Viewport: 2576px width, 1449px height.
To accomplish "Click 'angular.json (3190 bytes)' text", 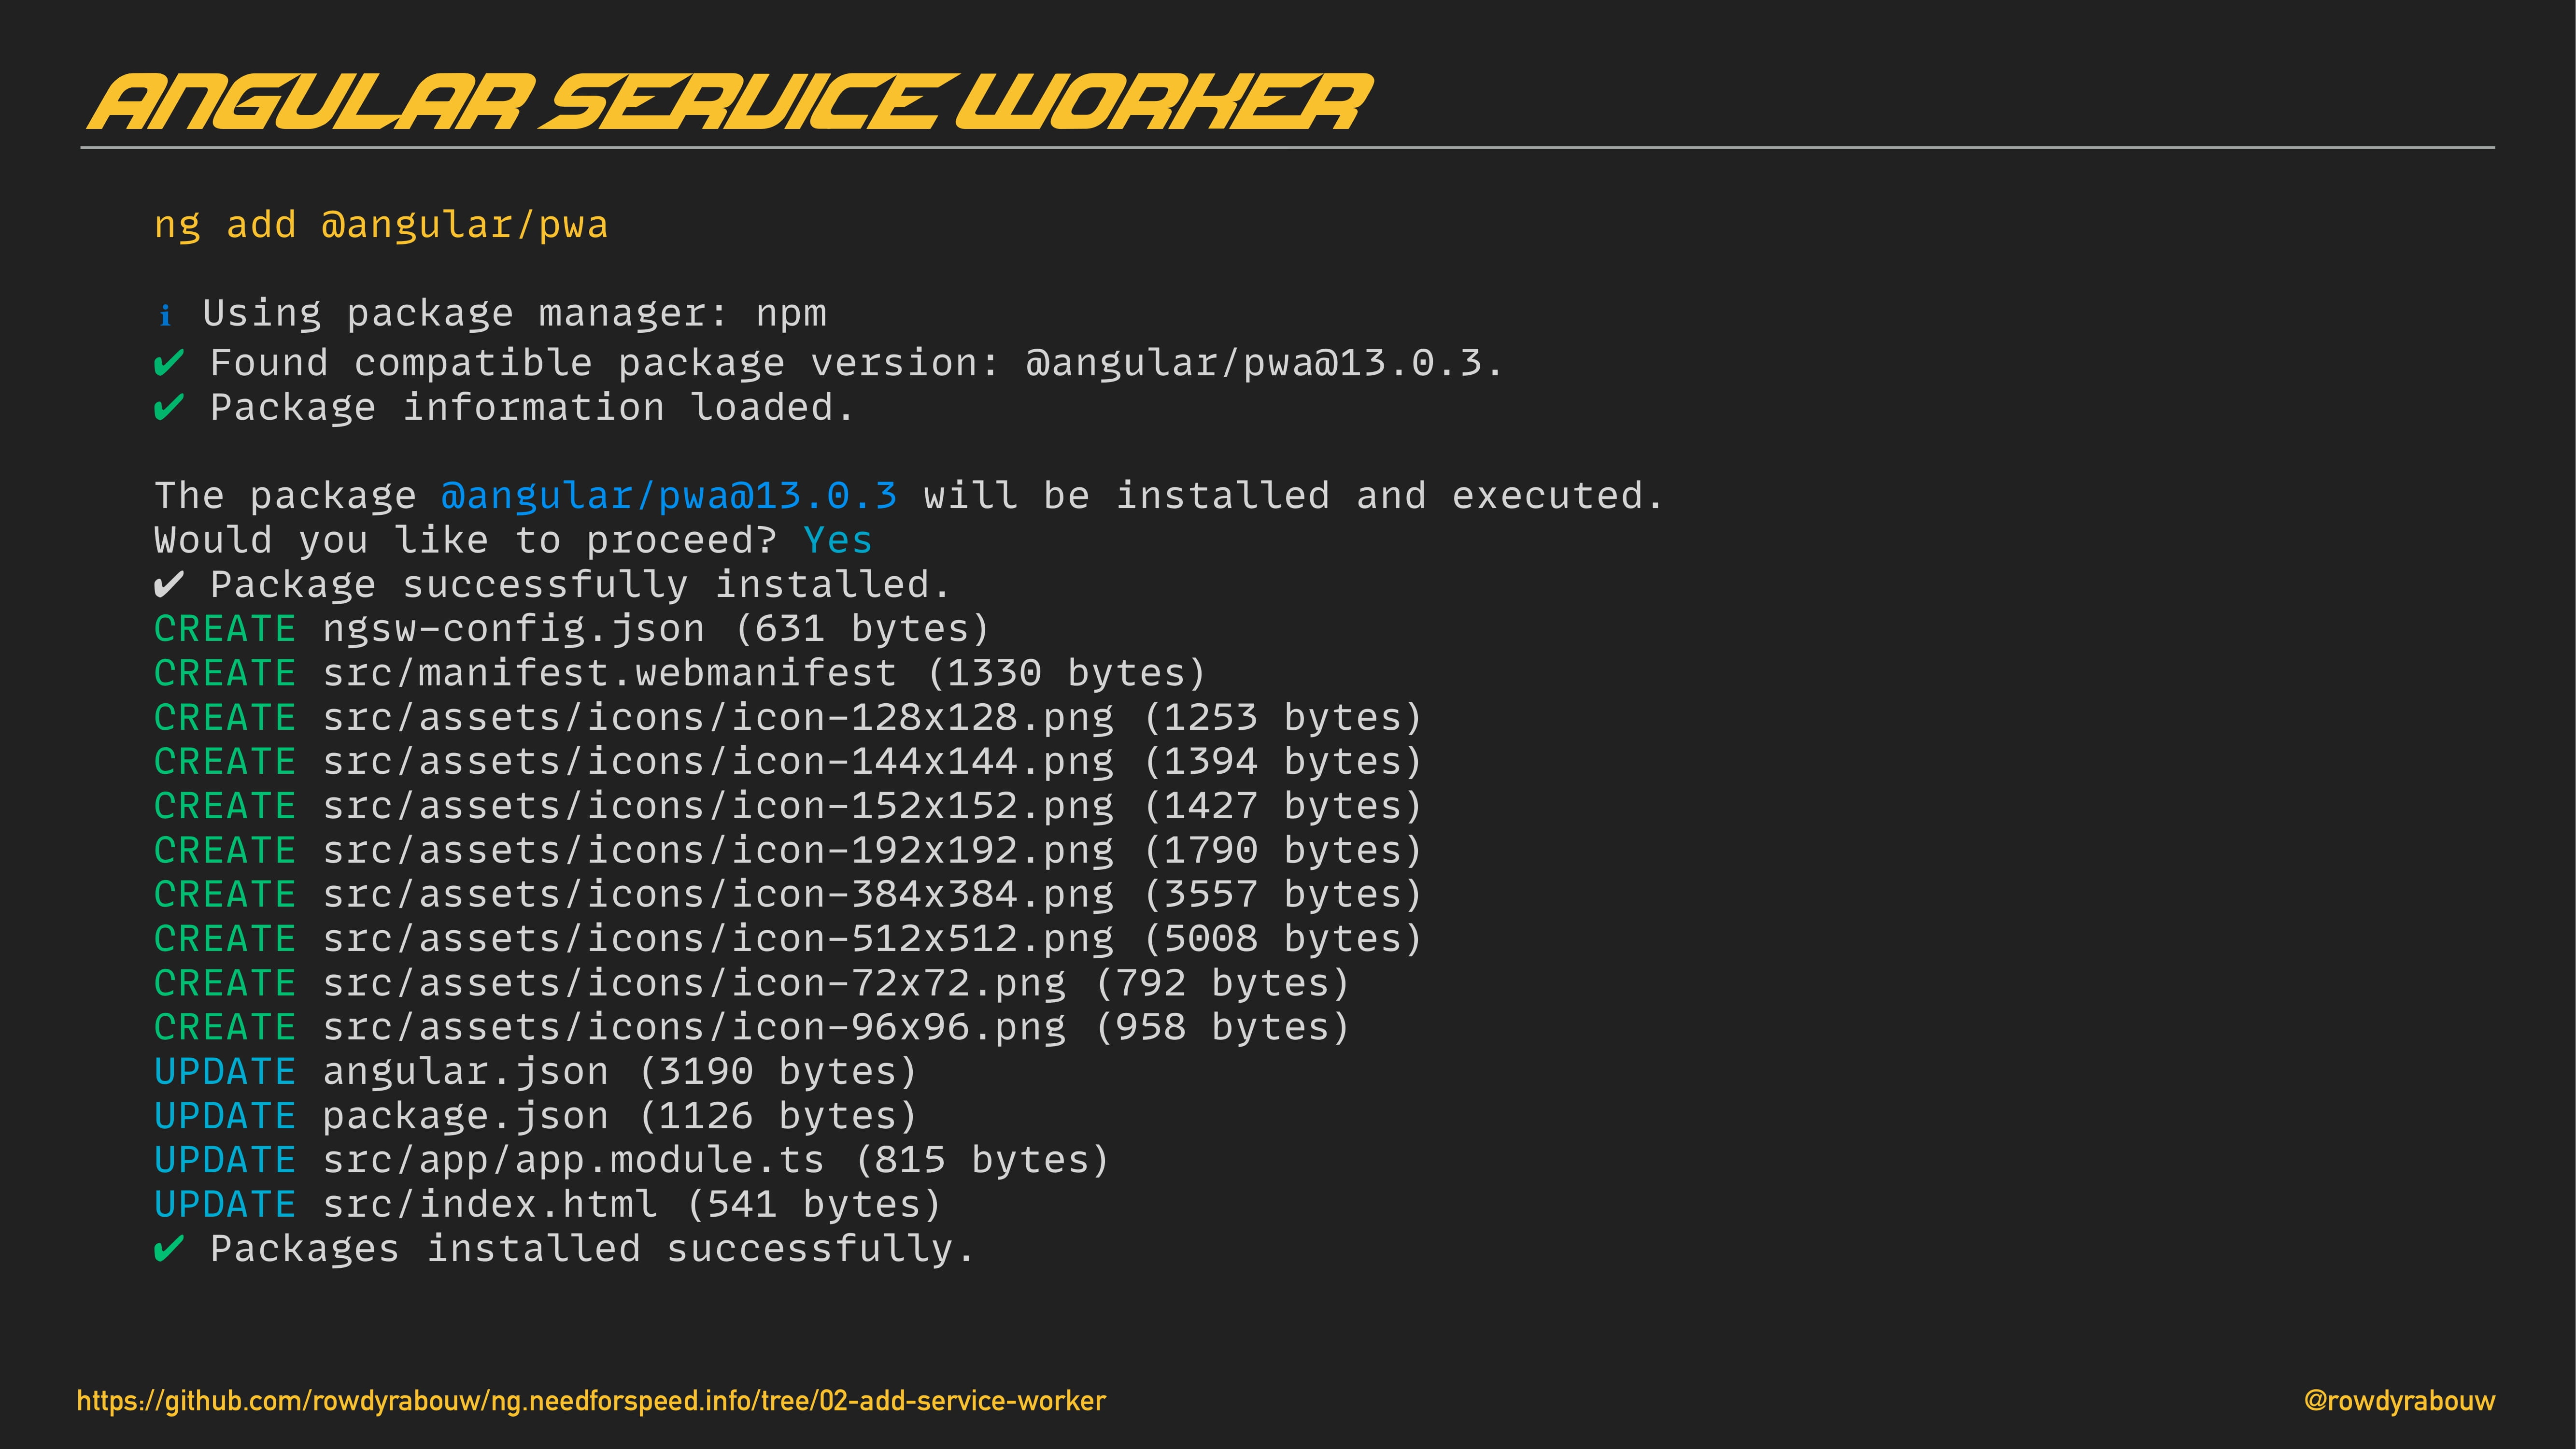I will [620, 1072].
